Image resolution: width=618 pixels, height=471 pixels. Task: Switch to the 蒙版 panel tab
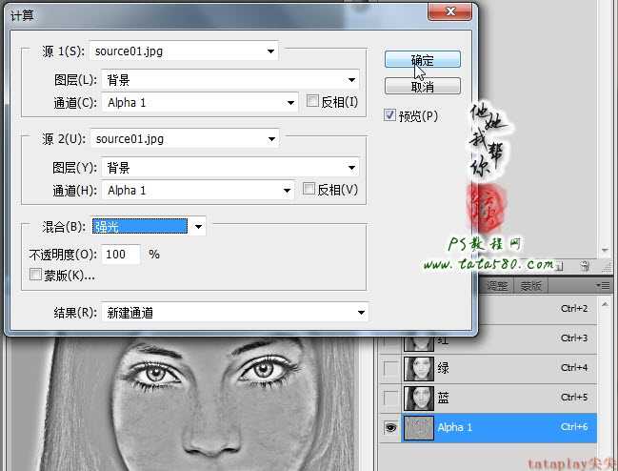coord(530,286)
